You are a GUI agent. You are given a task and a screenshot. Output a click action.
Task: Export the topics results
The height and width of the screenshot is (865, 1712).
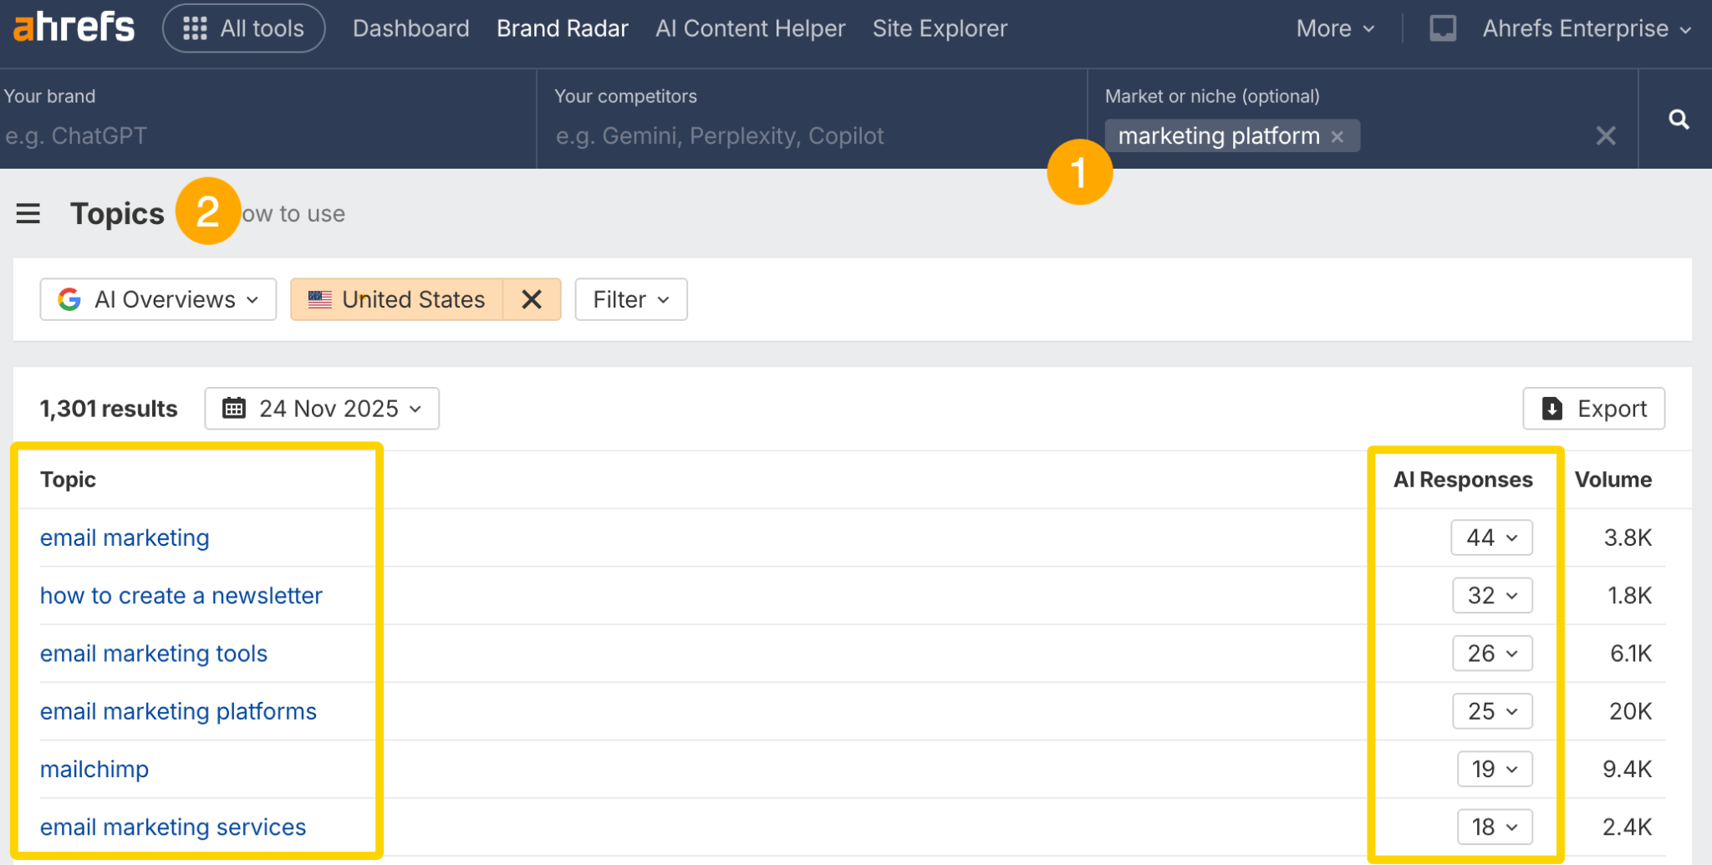pos(1593,409)
